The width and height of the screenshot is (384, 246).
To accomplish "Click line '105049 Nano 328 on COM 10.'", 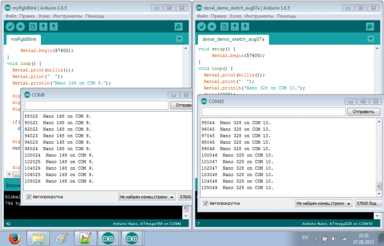I will 237,188.
